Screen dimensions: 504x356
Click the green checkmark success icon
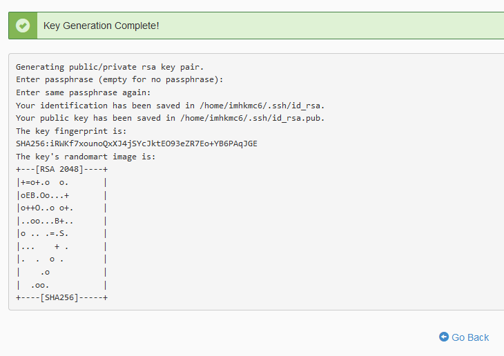pyautogui.click(x=23, y=26)
